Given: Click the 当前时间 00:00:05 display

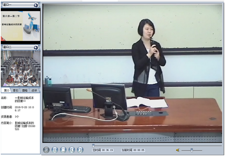Looking at the screenshot, I should coord(132,150).
